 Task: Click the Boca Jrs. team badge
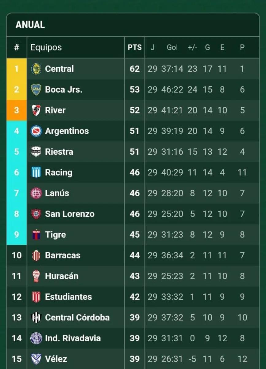36,89
